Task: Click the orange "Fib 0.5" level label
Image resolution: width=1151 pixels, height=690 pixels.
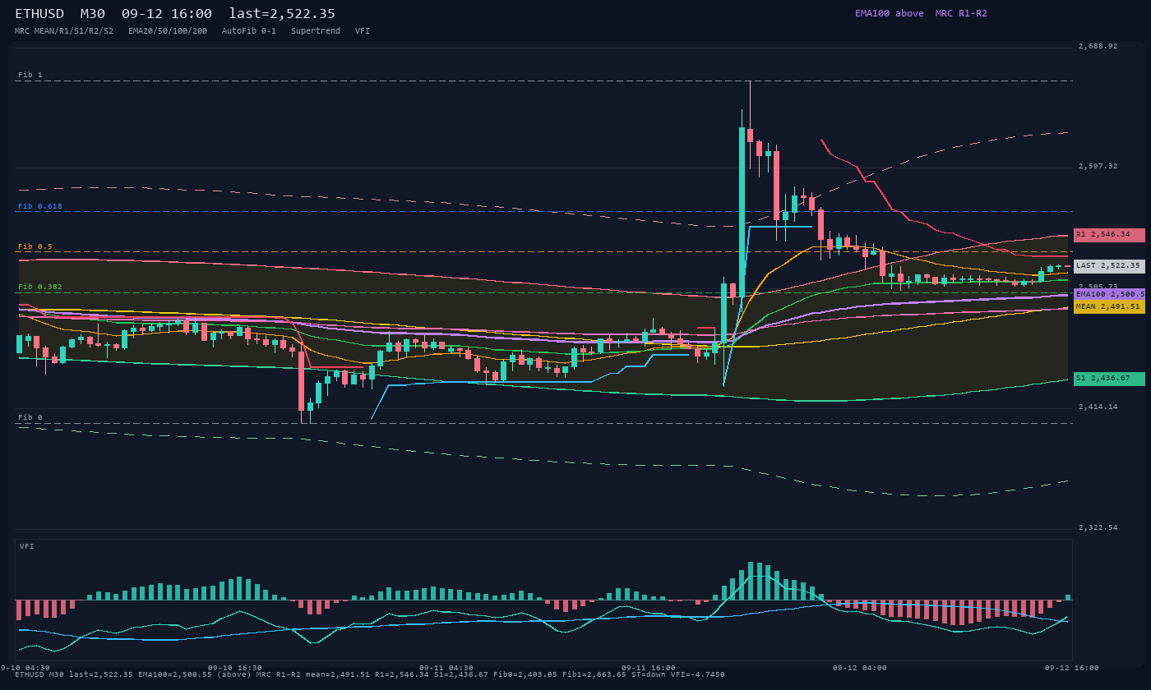Action: [x=35, y=246]
